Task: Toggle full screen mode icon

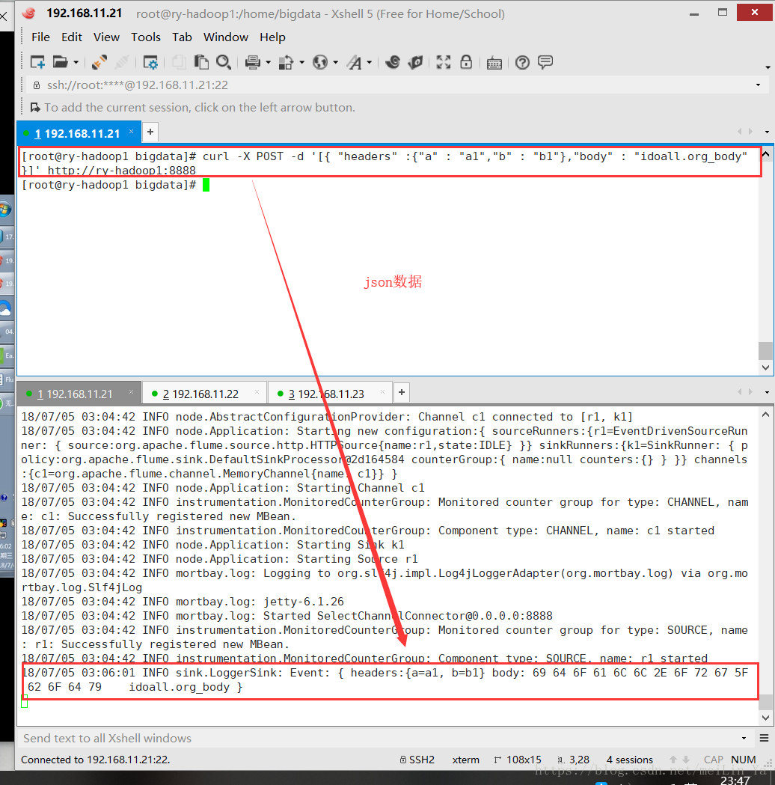Action: (x=444, y=62)
